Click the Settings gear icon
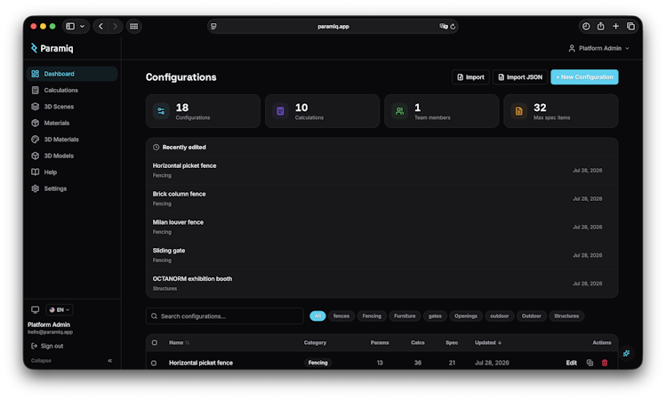This screenshot has height=400, width=666. pos(36,188)
